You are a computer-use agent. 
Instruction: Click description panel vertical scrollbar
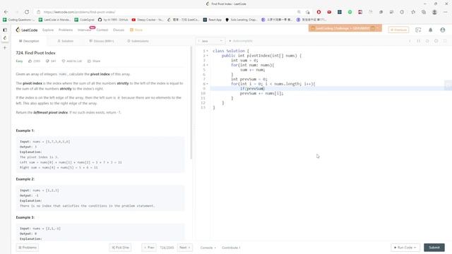[191, 103]
